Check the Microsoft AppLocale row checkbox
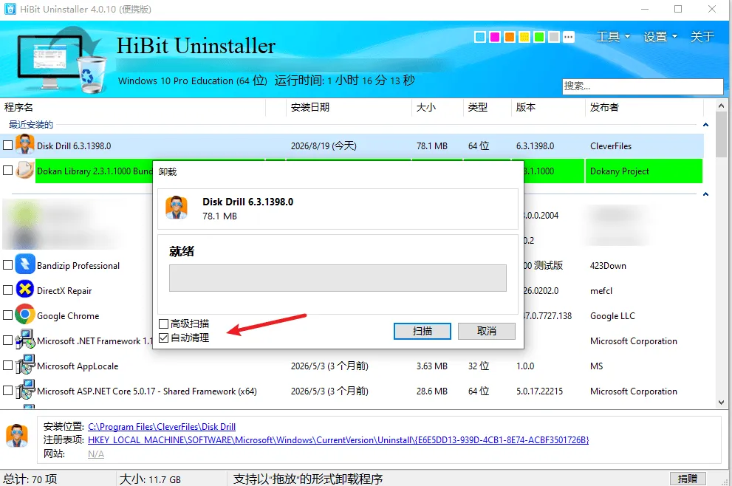This screenshot has height=486, width=732. pos(7,365)
